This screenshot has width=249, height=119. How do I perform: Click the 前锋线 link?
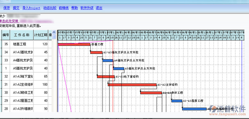tap(64, 8)
